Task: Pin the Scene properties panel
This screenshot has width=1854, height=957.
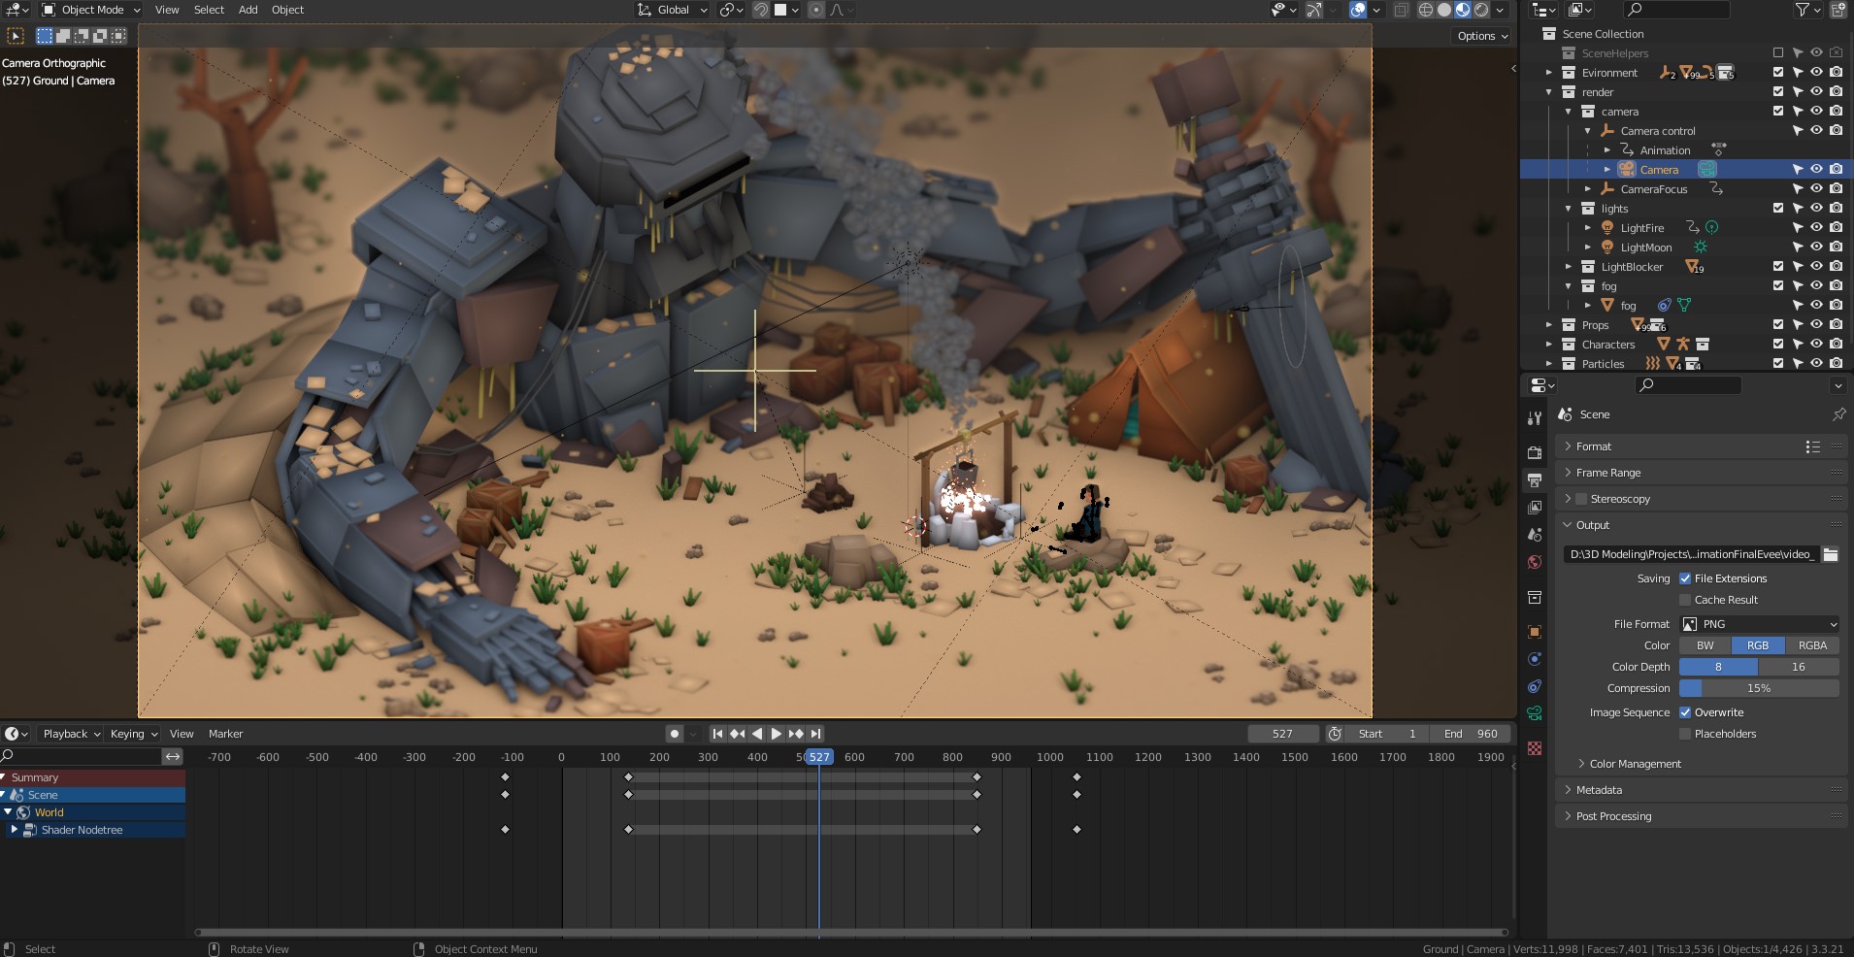Action: (1838, 414)
